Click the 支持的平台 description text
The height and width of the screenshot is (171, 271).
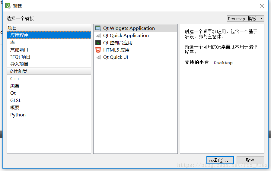click(x=209, y=62)
